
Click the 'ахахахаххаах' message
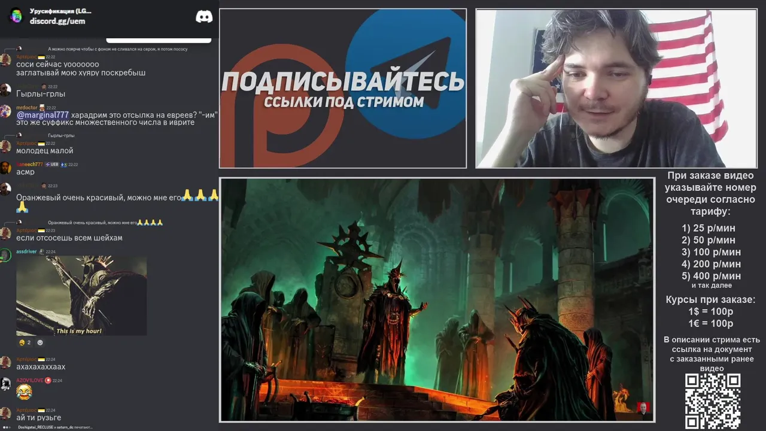(41, 366)
